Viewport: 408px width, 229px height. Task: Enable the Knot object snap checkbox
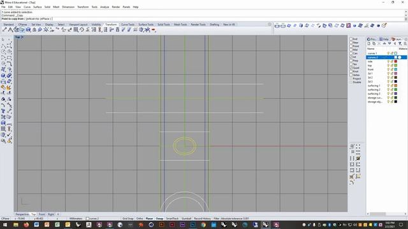[x=351, y=71]
